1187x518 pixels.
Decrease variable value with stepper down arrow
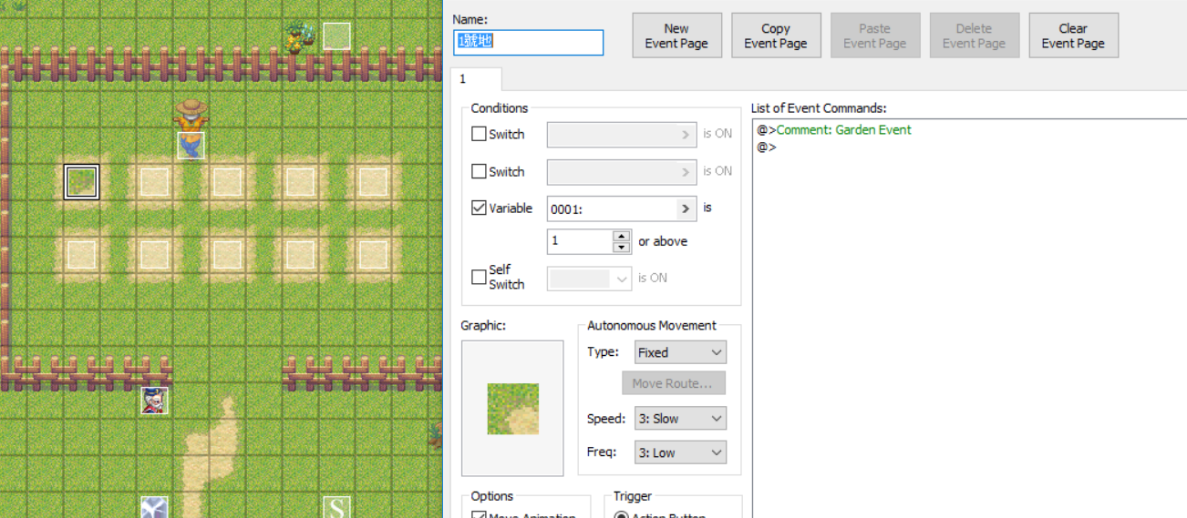[x=622, y=247]
